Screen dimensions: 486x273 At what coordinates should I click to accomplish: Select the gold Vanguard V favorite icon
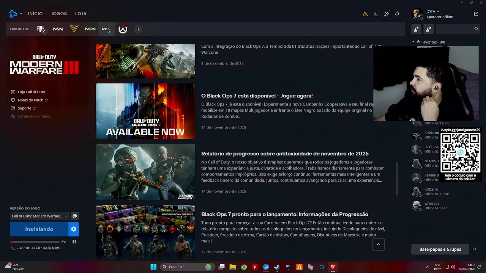point(74,29)
